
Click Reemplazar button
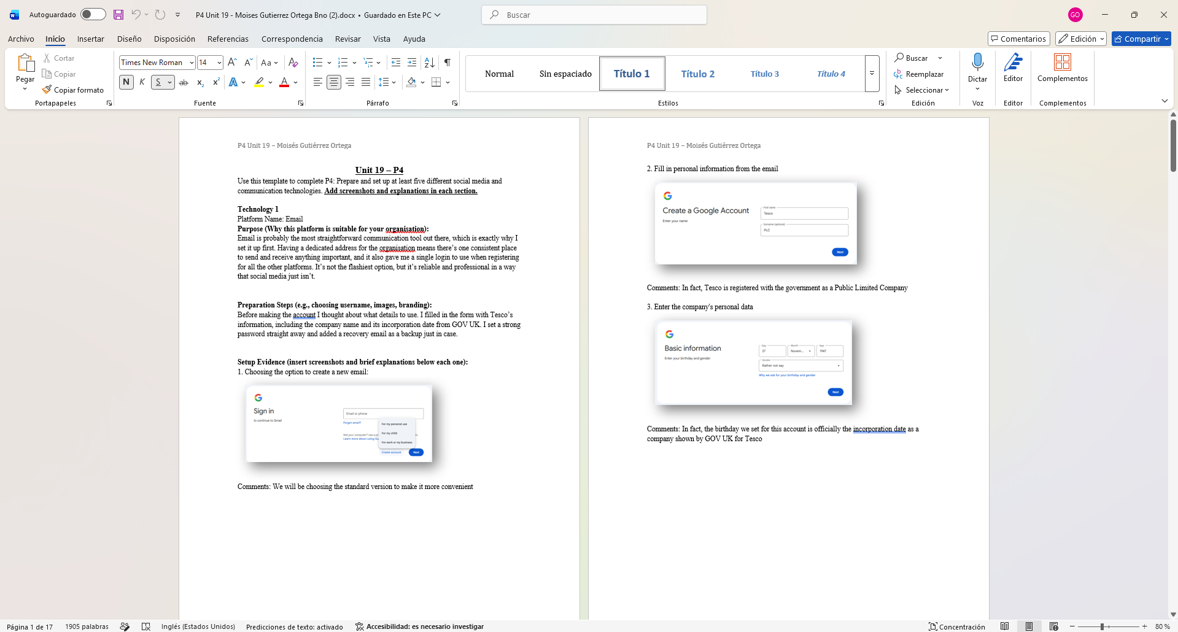tap(919, 74)
